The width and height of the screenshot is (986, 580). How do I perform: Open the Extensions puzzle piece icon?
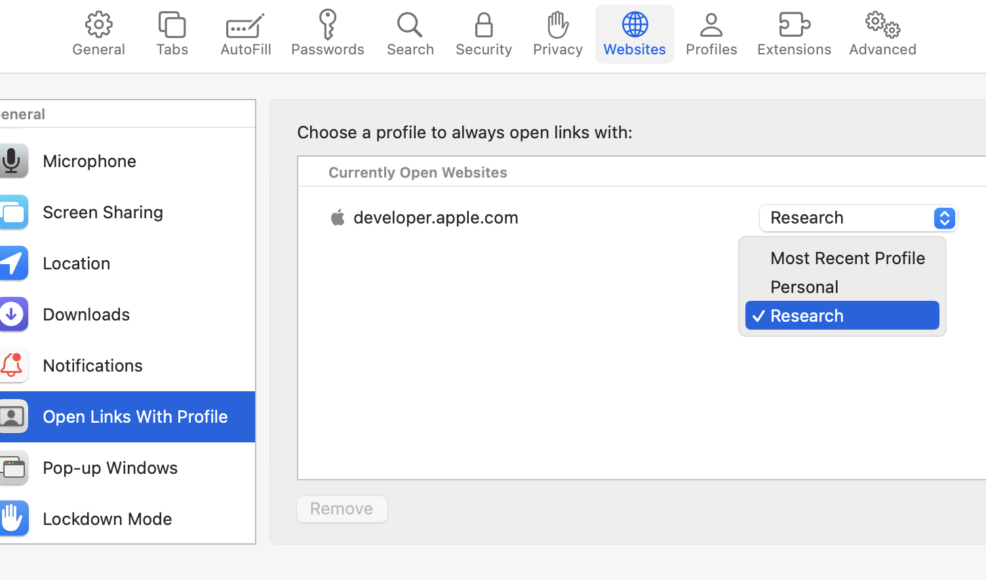pyautogui.click(x=794, y=24)
